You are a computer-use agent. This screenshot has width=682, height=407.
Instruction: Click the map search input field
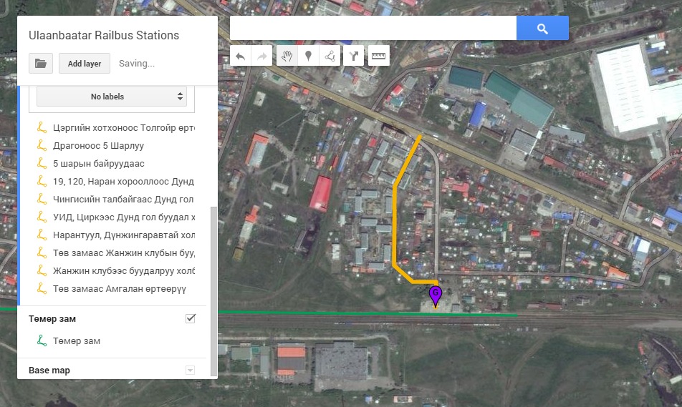(373, 29)
